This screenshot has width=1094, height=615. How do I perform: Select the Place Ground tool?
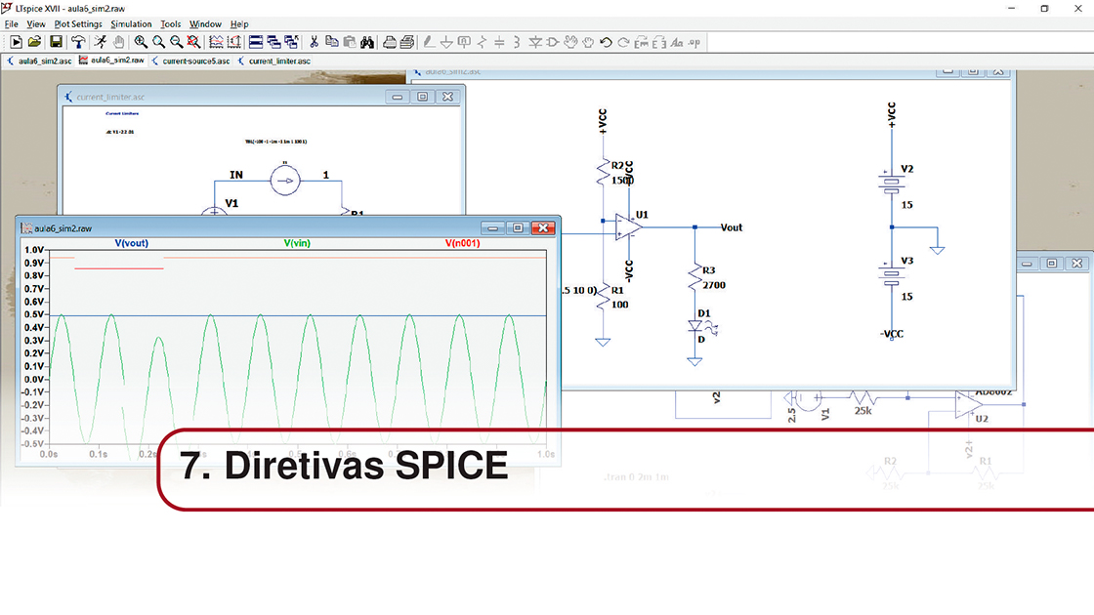446,43
